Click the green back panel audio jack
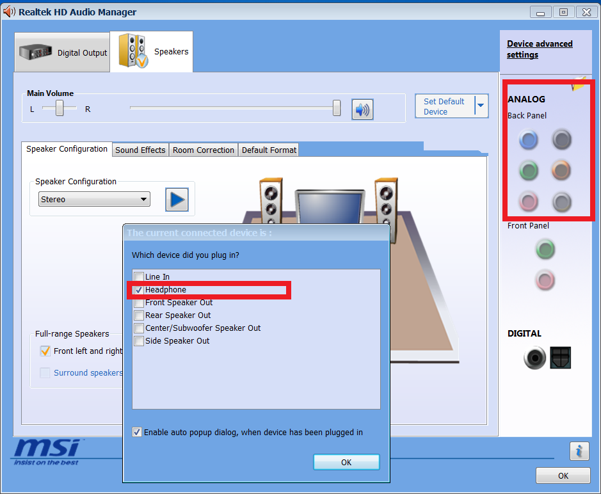 coord(529,171)
